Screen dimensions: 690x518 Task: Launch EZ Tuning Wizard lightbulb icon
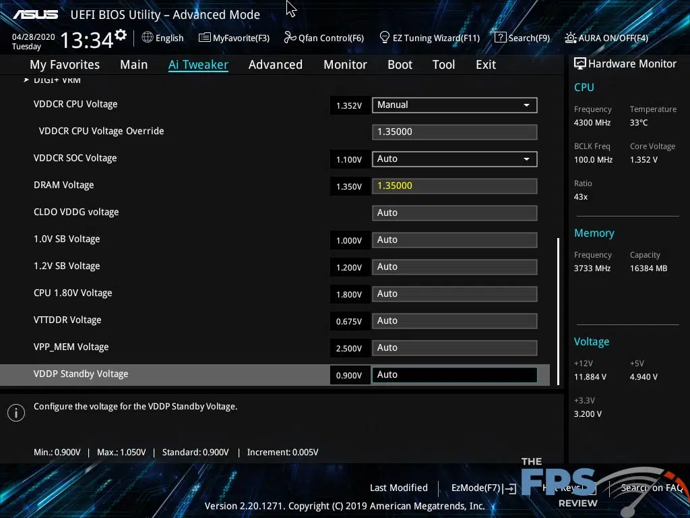(x=384, y=38)
